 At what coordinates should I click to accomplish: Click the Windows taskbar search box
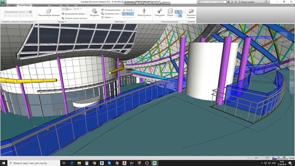pos(34,163)
